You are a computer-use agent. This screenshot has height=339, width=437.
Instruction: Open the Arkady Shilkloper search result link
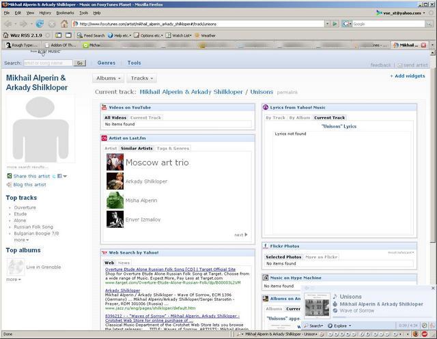122,291
